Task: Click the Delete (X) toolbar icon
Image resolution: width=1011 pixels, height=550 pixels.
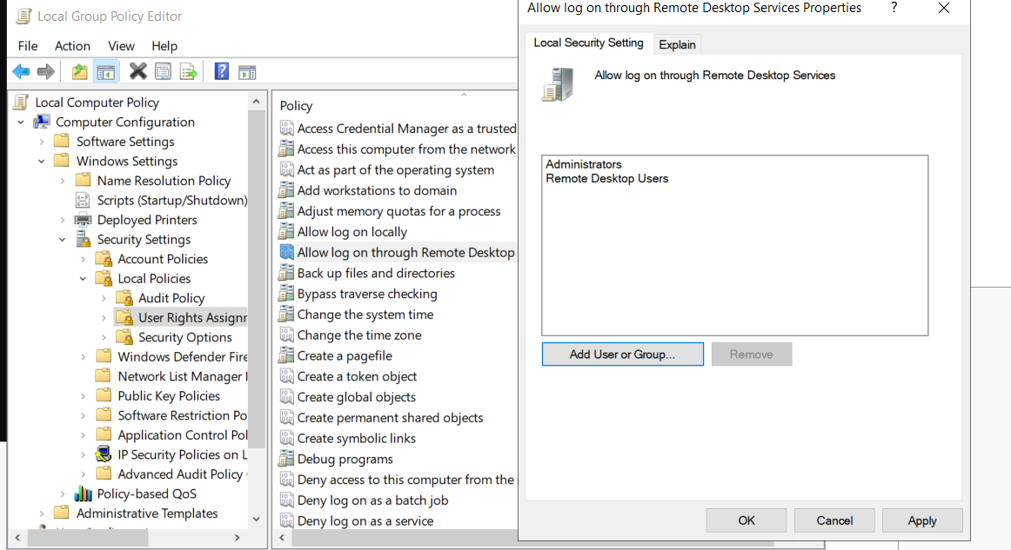Action: [x=137, y=71]
